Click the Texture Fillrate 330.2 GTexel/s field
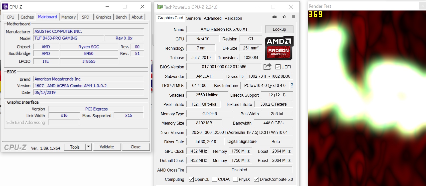426x186 pixels. (274, 104)
